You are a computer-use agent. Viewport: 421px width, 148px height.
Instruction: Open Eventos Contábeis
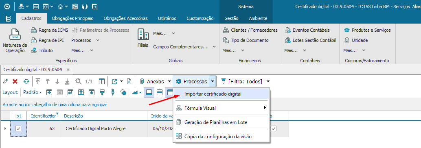[x=307, y=30]
